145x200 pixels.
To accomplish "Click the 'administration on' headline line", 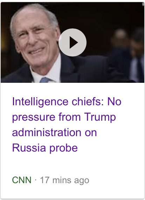I will pos(55,132).
